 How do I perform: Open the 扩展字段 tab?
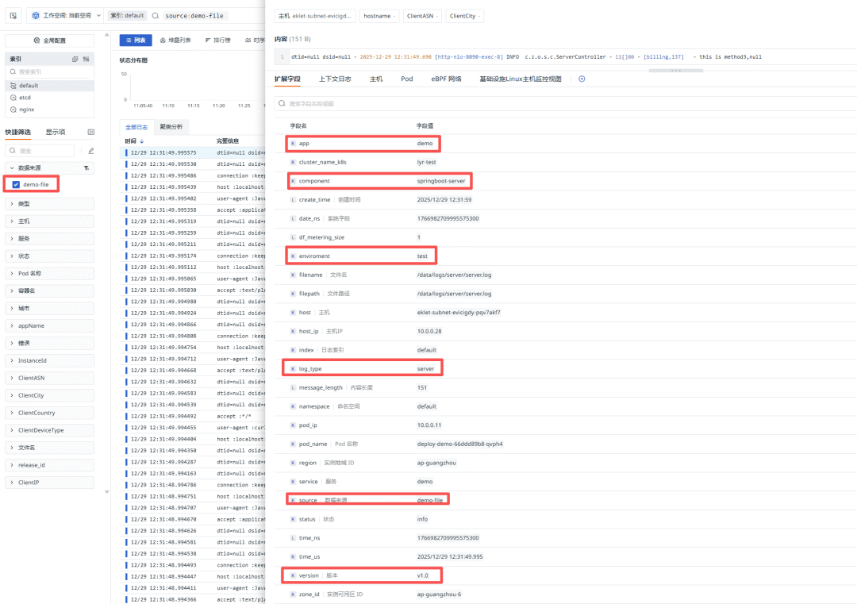287,79
